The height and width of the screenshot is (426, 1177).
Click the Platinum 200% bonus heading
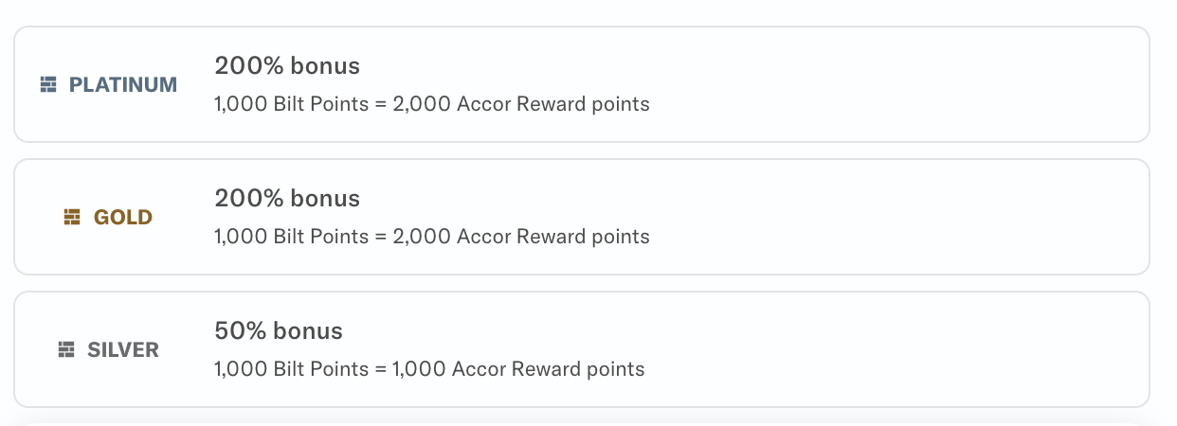click(287, 66)
